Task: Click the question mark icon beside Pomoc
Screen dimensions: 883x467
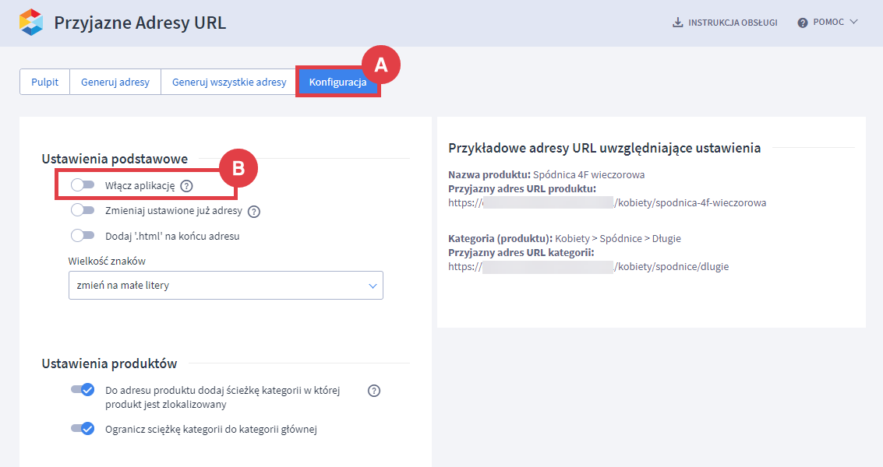Action: point(803,23)
